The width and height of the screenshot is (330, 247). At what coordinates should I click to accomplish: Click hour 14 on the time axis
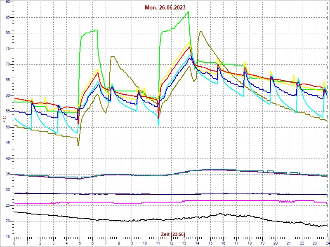point(197,243)
